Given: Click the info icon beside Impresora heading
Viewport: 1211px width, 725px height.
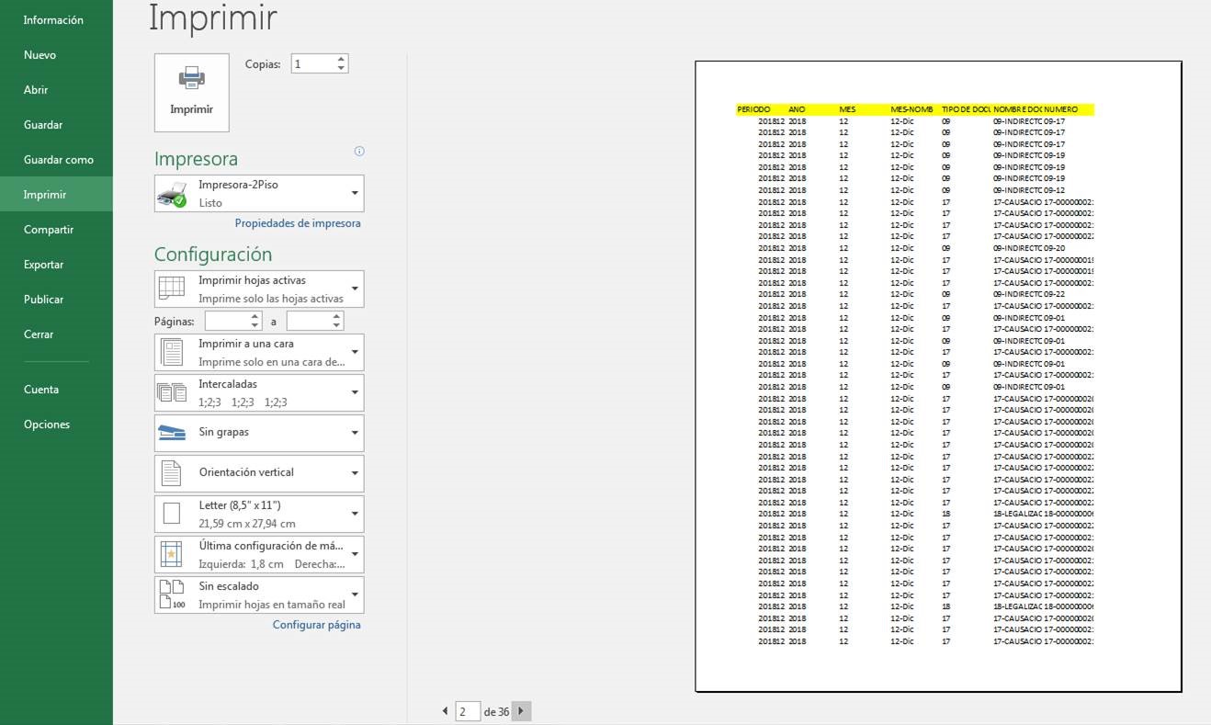Looking at the screenshot, I should 359,151.
